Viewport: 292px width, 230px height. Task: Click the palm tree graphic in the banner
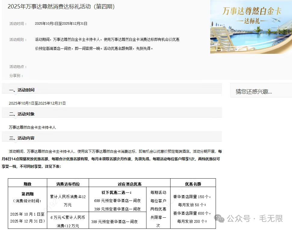259,29
